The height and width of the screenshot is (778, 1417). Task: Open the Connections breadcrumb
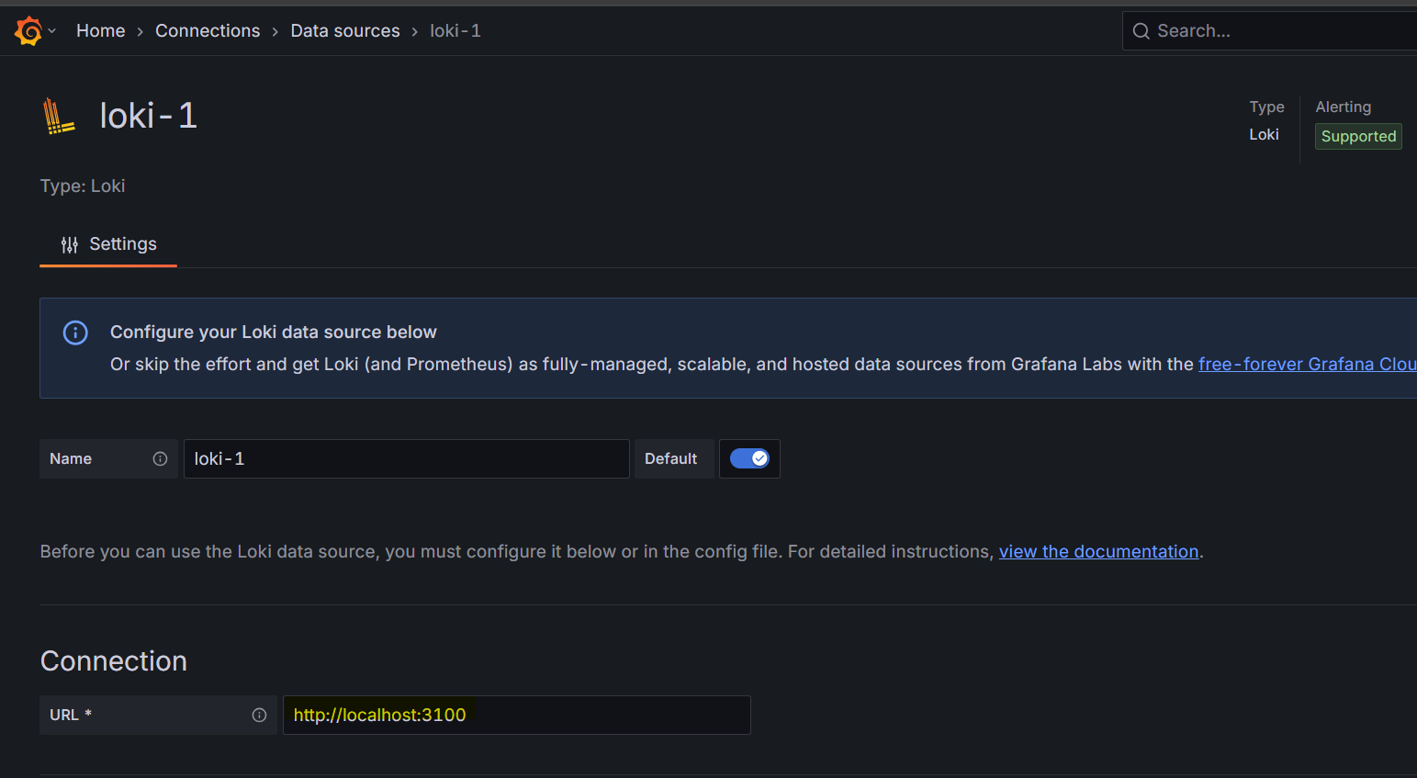pos(208,31)
